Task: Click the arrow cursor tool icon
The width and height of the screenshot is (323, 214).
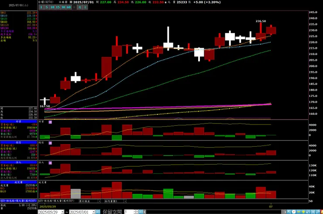Action: pos(289,212)
